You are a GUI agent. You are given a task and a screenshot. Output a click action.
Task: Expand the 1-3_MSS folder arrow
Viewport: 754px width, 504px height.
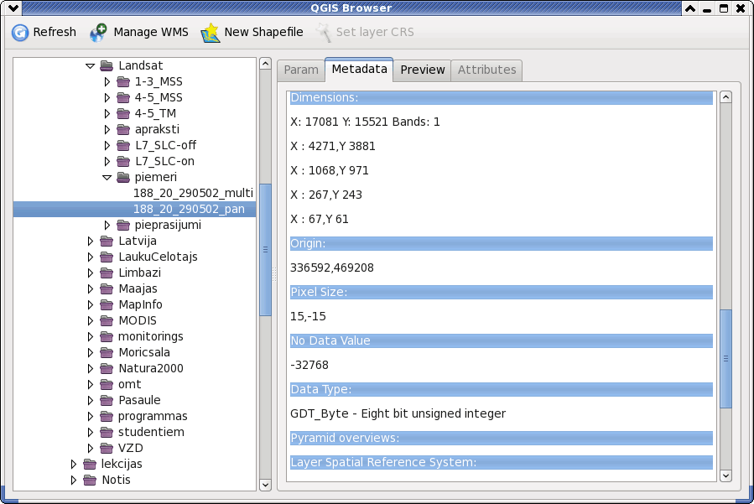pos(107,81)
